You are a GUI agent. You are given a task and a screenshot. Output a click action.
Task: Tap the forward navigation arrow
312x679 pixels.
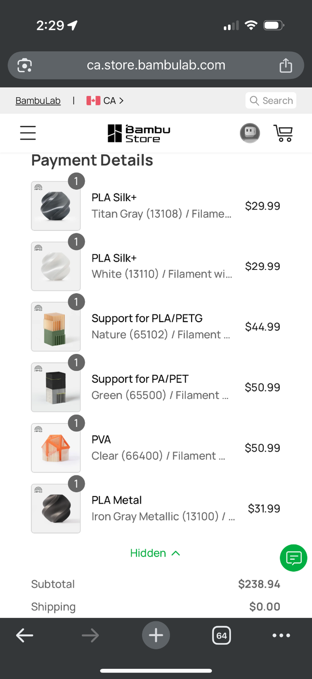coord(90,635)
